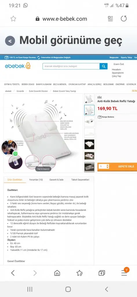Open reader mode icon in address bar
This screenshot has width=137, height=297.
click(x=110, y=19)
